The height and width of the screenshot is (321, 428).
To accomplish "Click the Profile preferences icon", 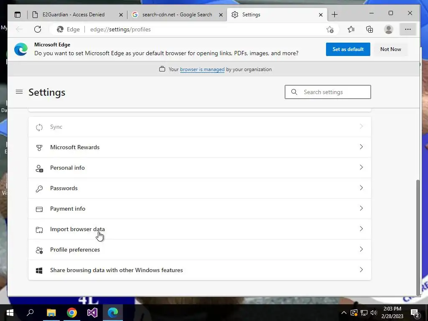I will 39,250.
